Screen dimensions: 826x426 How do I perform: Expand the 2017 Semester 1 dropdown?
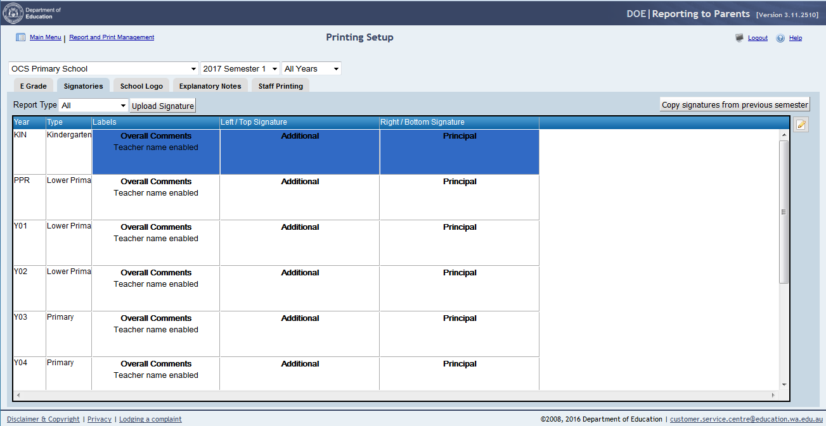click(x=240, y=68)
